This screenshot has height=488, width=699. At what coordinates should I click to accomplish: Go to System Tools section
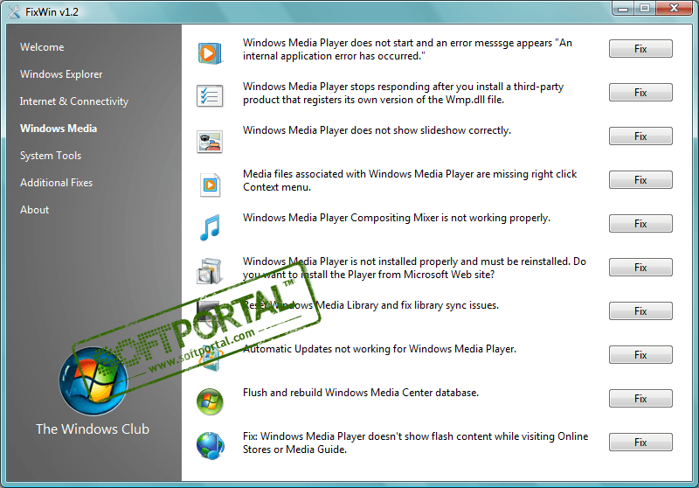(x=51, y=156)
